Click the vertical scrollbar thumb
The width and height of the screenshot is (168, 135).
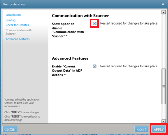pos(164,86)
